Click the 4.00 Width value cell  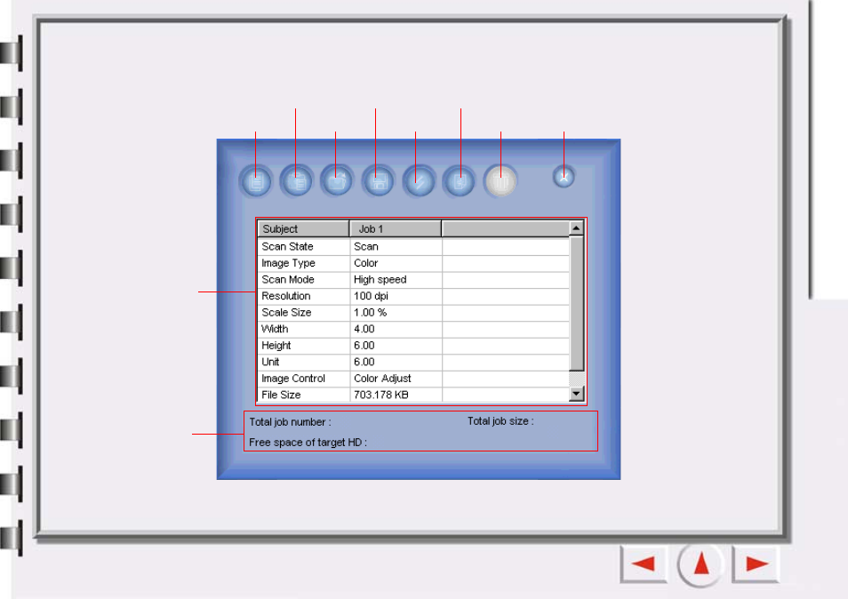[x=396, y=329]
